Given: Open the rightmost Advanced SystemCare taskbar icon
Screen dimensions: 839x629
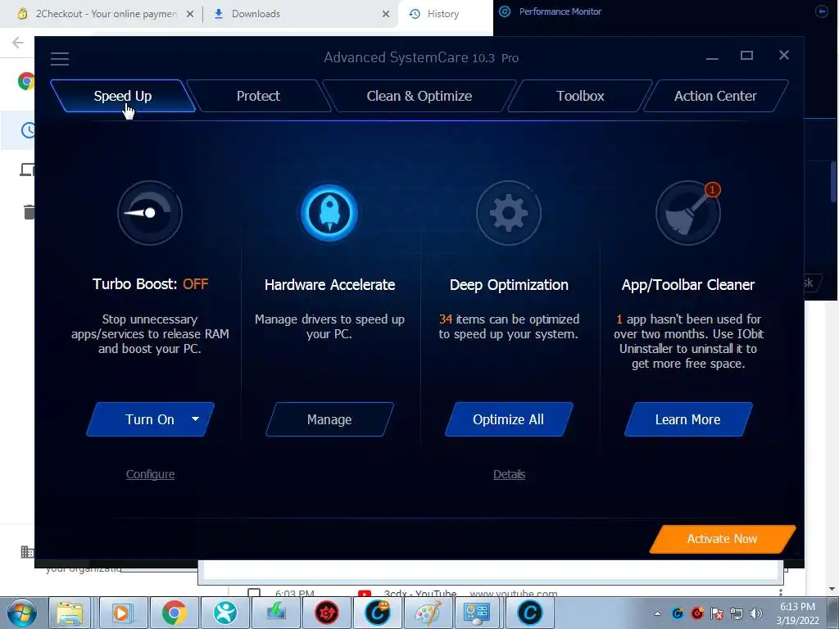Looking at the screenshot, I should [530, 613].
